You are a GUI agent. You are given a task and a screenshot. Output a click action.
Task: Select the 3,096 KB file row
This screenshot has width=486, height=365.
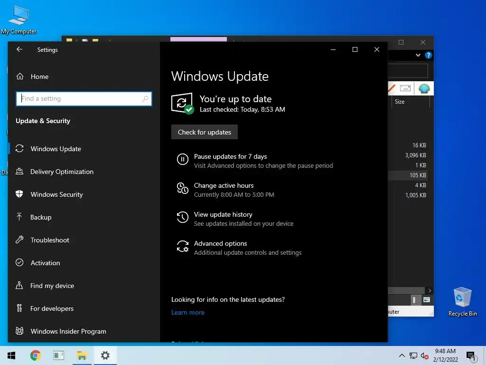[x=408, y=155]
